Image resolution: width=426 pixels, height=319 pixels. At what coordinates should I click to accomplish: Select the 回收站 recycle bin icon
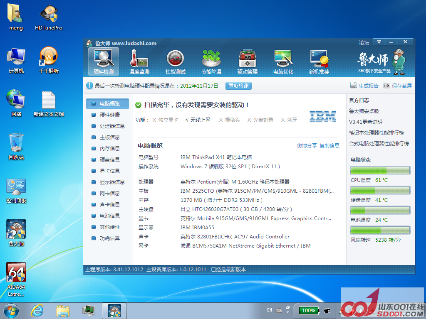coord(16,147)
